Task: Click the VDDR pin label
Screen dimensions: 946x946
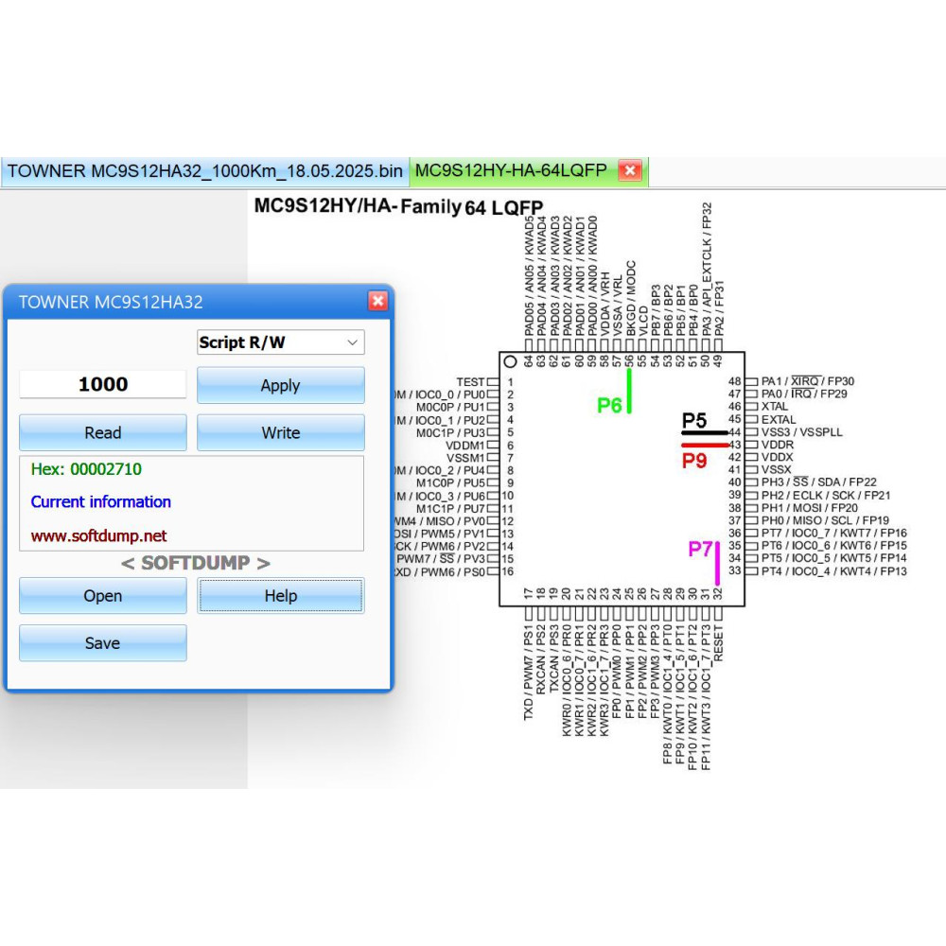Action: [x=777, y=445]
